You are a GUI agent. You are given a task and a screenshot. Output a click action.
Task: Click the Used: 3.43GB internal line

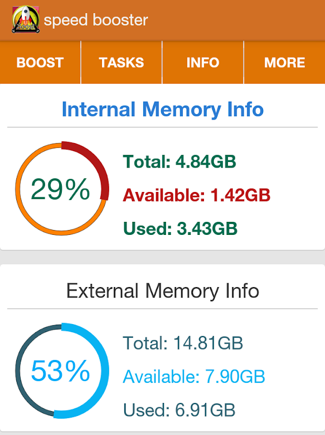click(x=180, y=228)
